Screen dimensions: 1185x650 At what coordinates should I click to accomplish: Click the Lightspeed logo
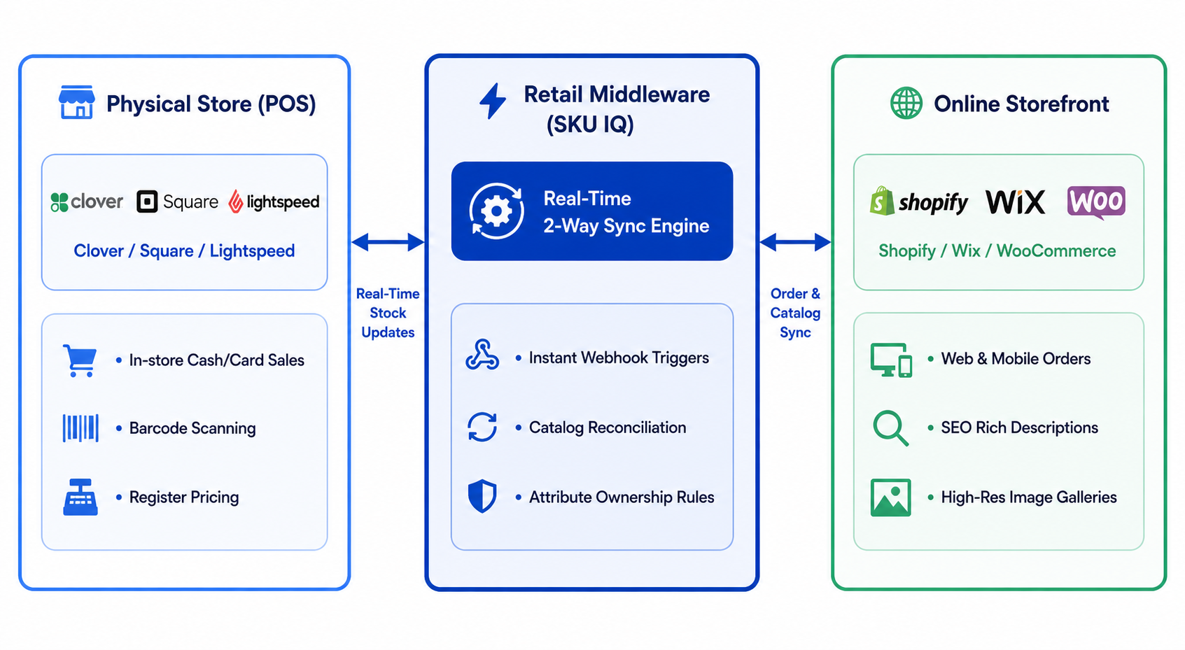tap(274, 202)
